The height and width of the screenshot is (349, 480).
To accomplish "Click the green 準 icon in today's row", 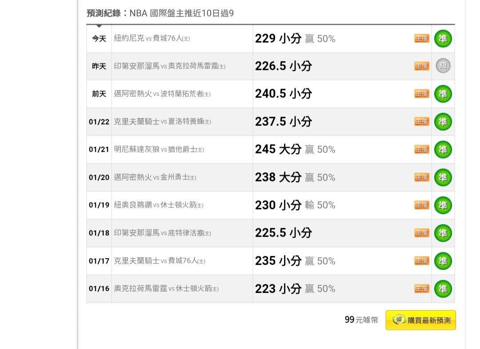I will point(443,39).
